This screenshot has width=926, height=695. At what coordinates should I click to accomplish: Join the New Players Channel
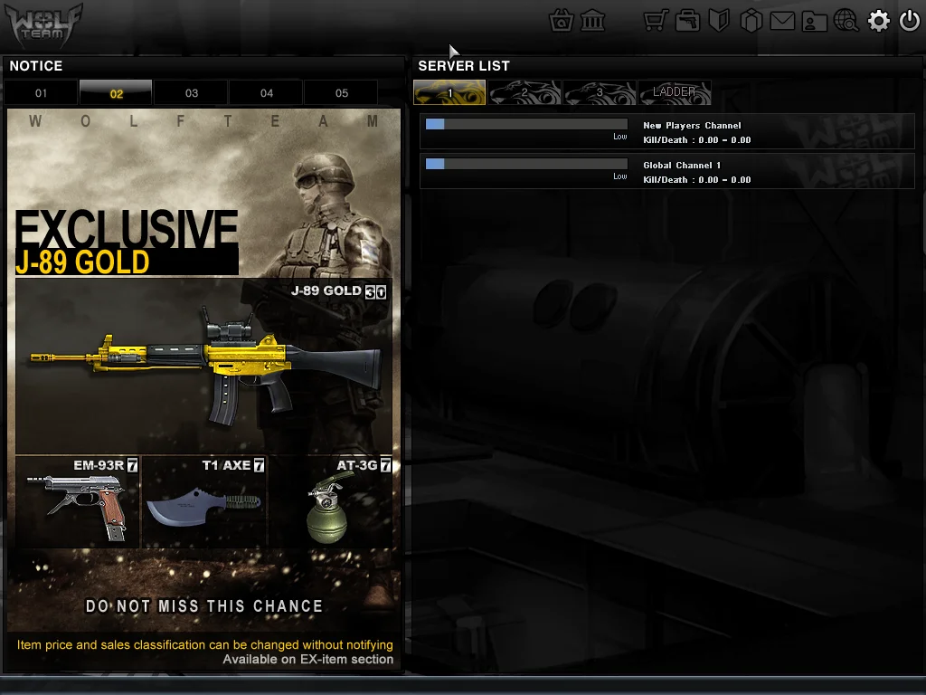pyautogui.click(x=666, y=131)
